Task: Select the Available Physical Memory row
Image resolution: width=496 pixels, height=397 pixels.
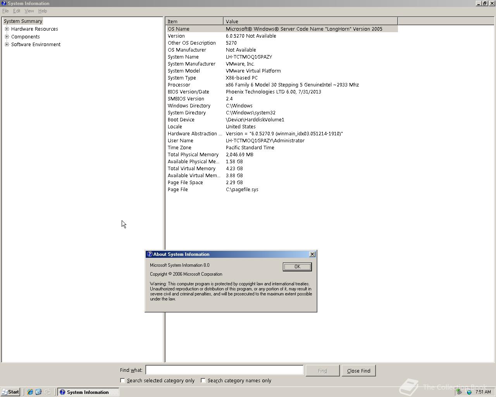Action: [282, 162]
